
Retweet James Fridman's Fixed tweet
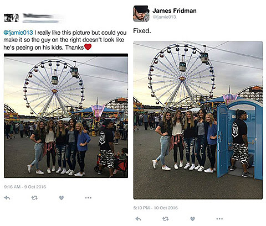click(x=166, y=219)
